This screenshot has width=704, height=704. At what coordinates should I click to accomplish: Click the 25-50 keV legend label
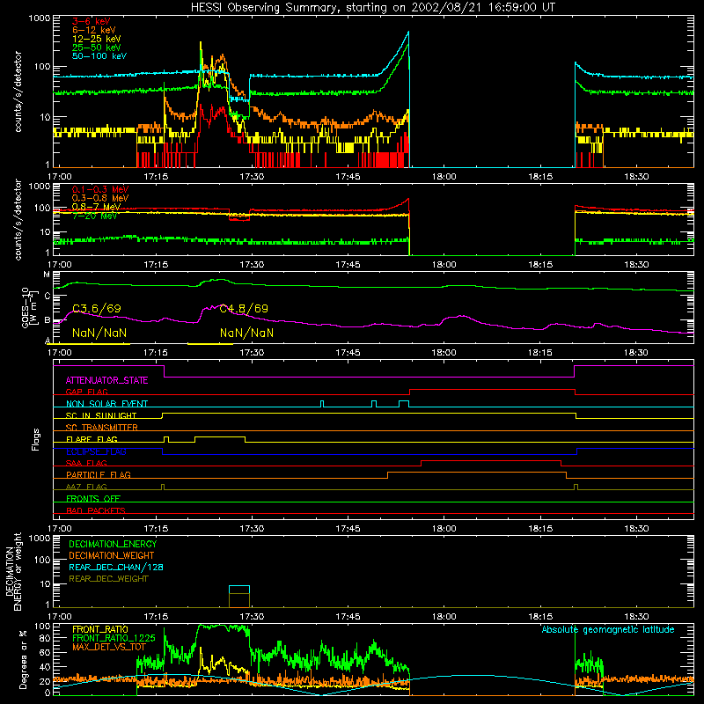point(97,48)
